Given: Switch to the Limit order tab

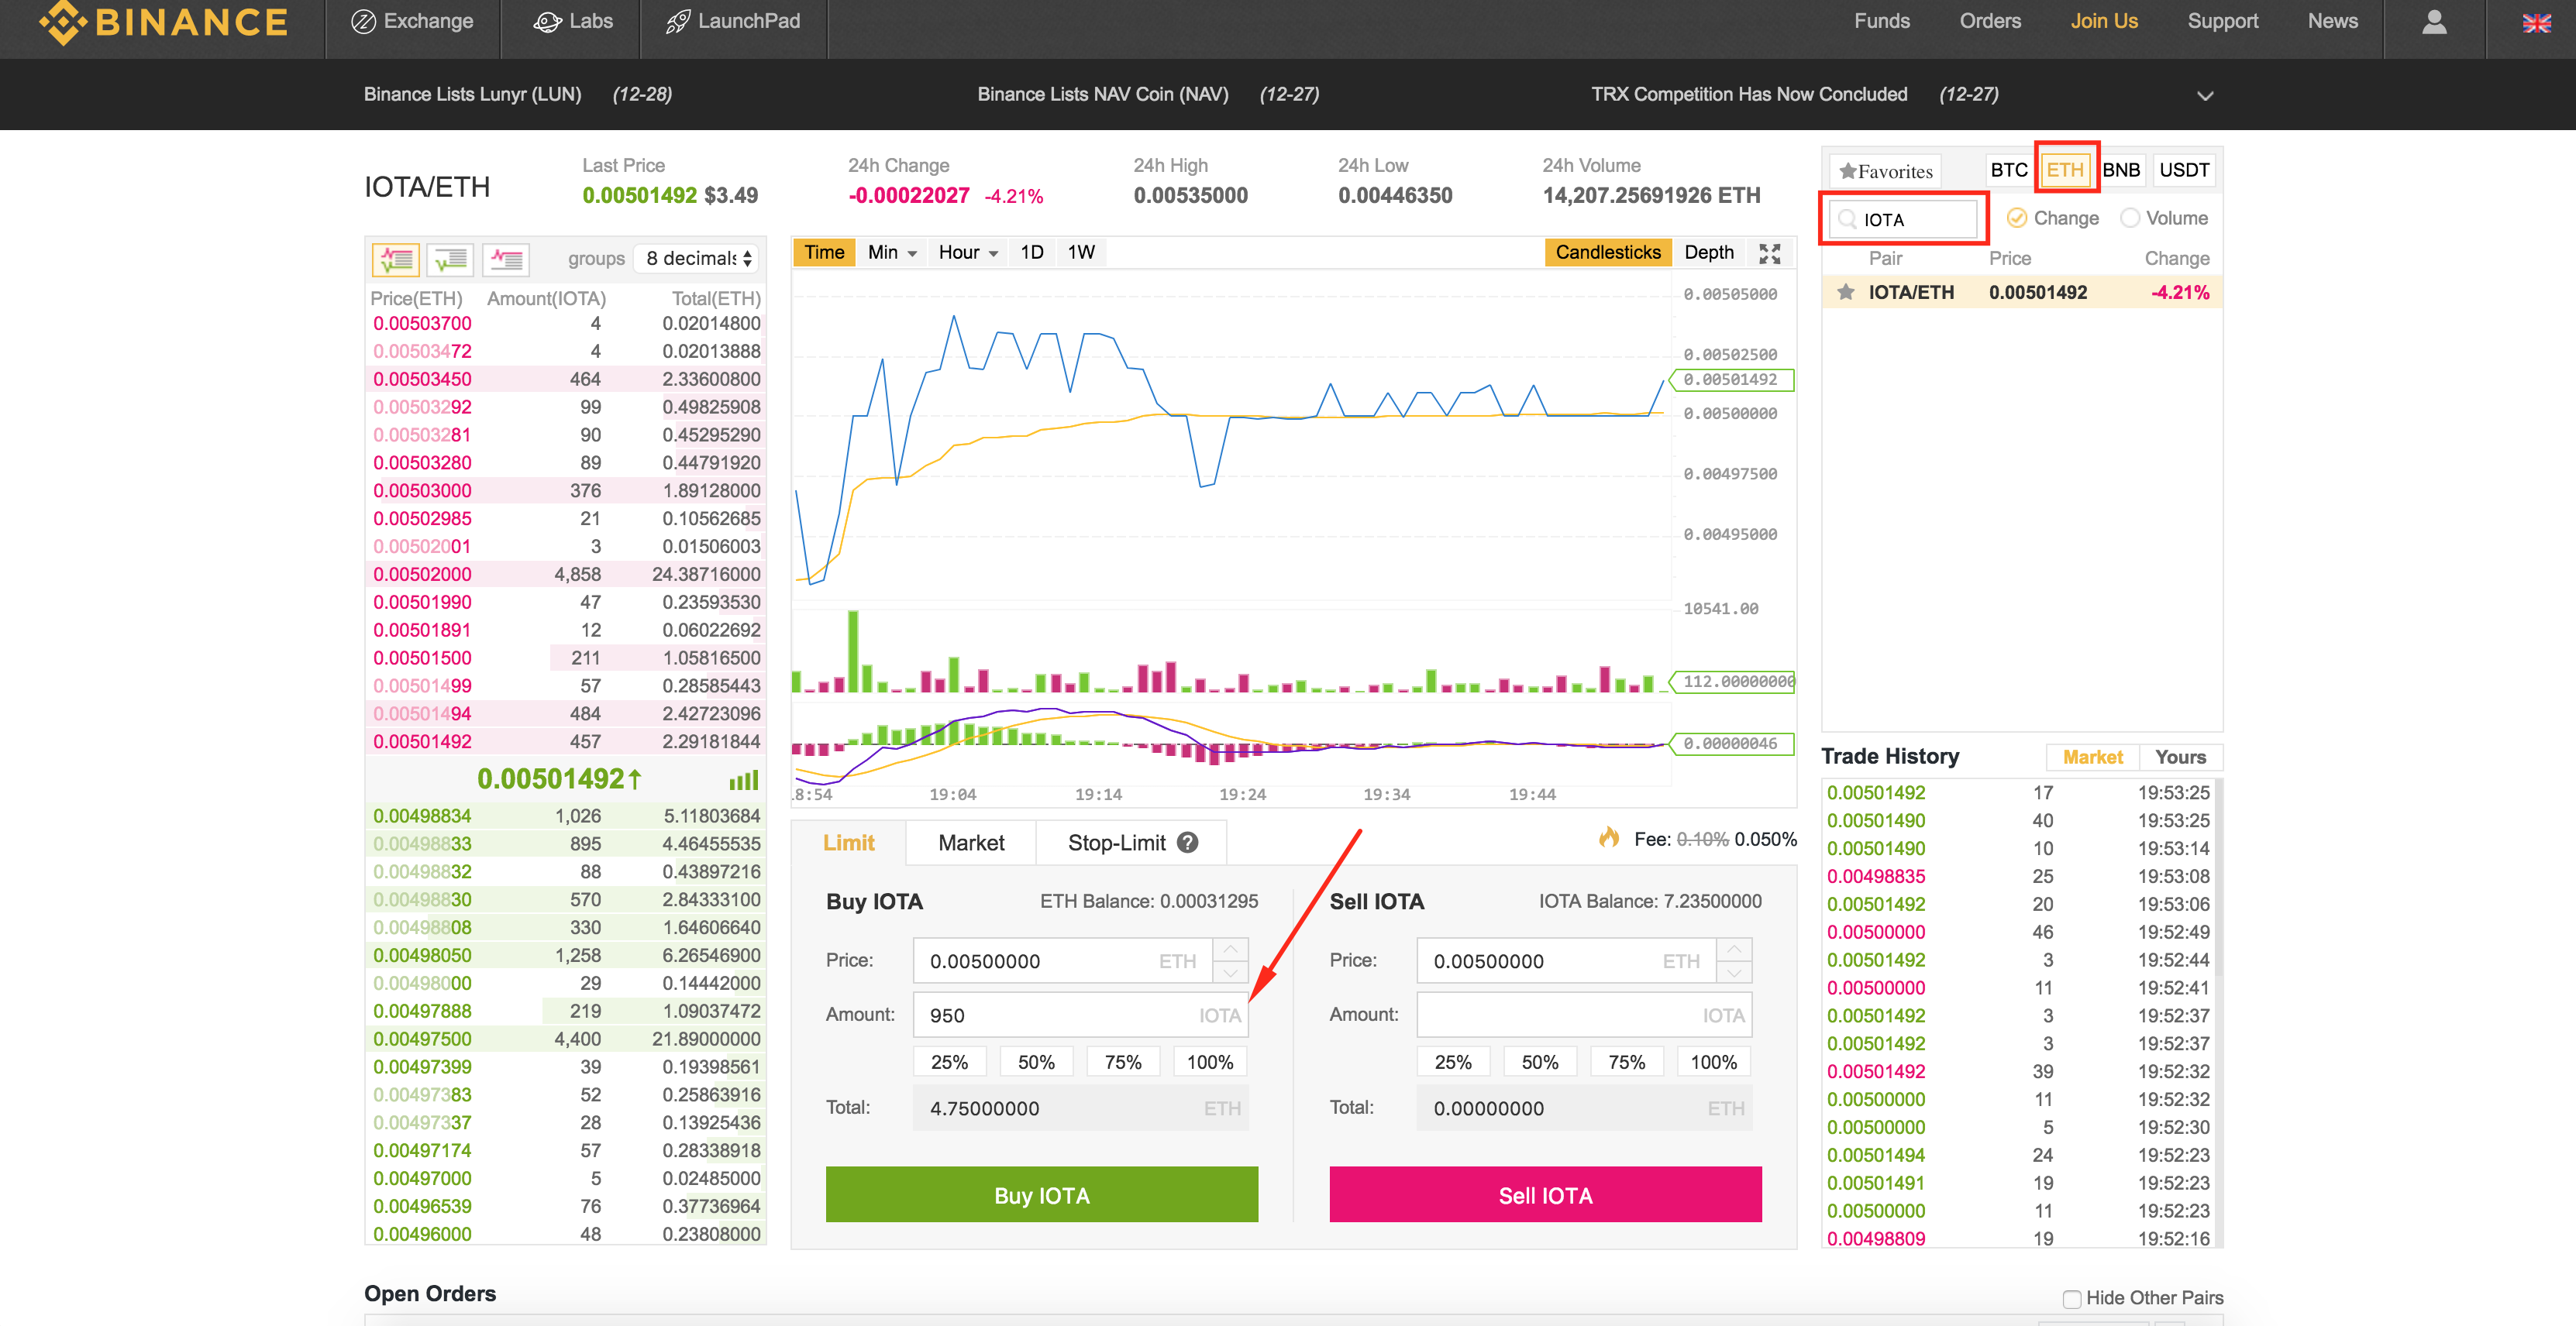Looking at the screenshot, I should pyautogui.click(x=848, y=843).
